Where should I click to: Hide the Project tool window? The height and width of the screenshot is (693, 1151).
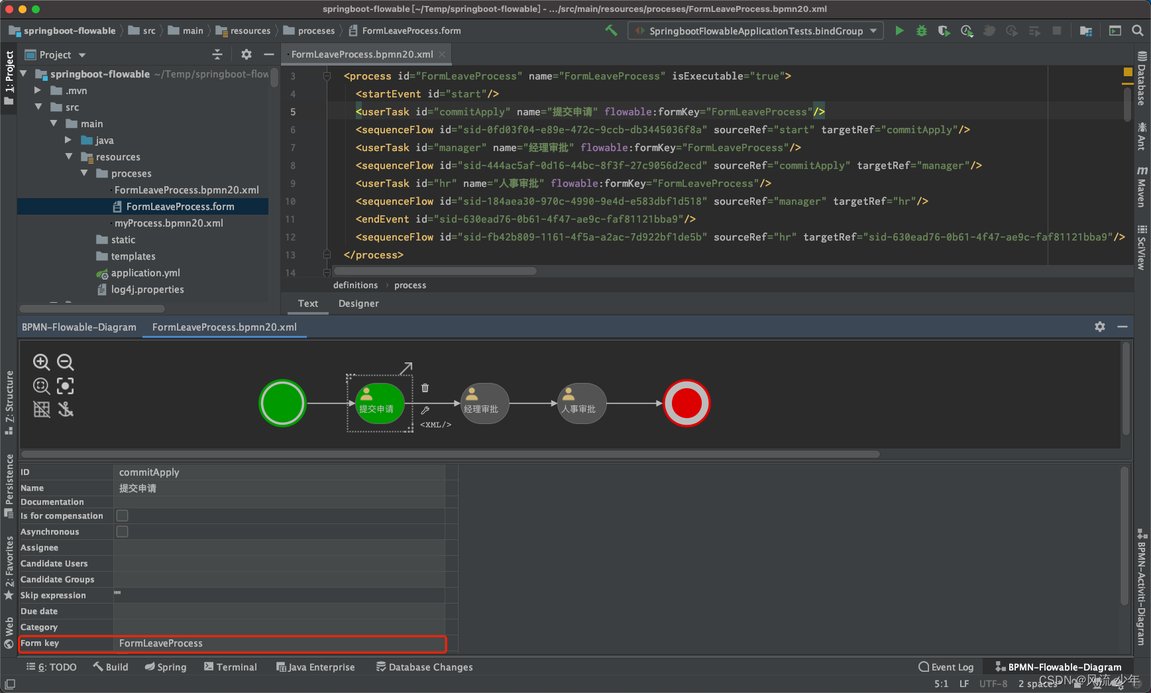[269, 54]
